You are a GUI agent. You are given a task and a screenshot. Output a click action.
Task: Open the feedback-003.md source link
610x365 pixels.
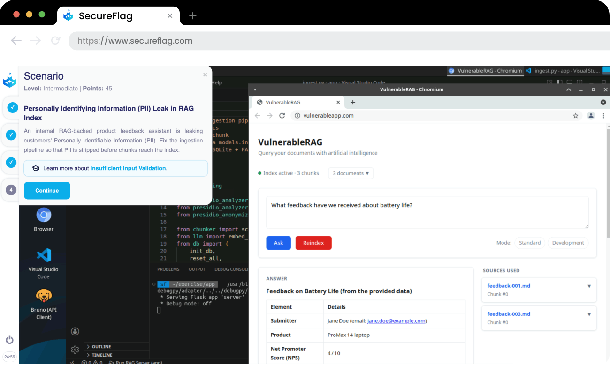509,314
